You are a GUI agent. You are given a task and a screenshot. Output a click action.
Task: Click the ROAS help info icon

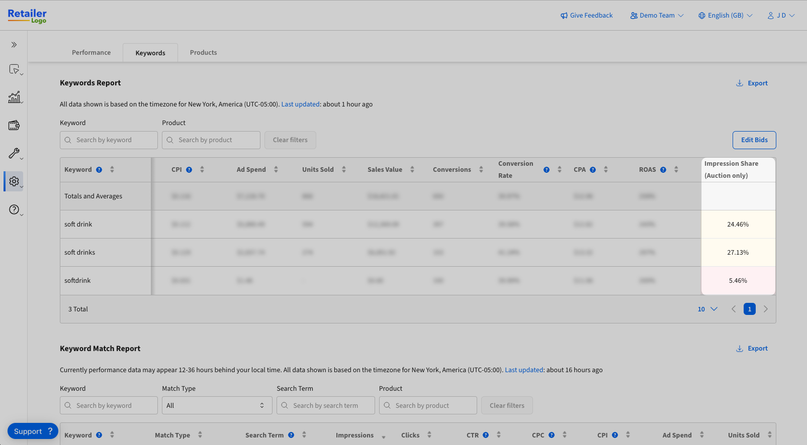(x=663, y=170)
